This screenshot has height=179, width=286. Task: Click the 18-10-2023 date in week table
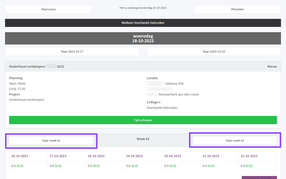coord(96,156)
